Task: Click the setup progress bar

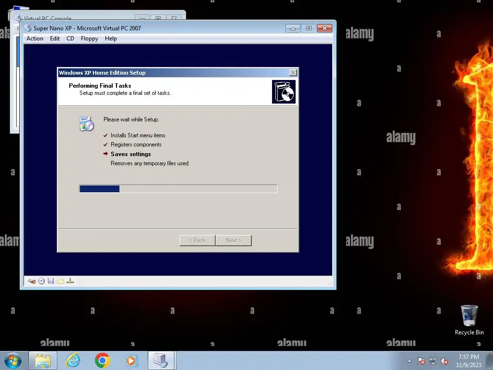Action: pyautogui.click(x=178, y=189)
